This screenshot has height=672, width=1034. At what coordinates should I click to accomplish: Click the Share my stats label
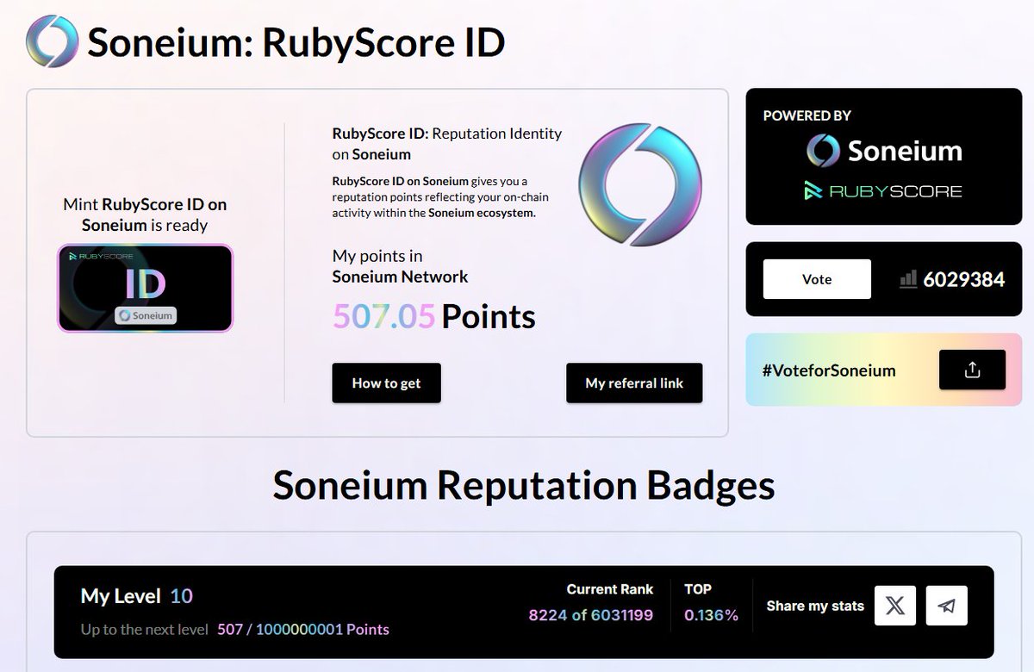(x=815, y=606)
